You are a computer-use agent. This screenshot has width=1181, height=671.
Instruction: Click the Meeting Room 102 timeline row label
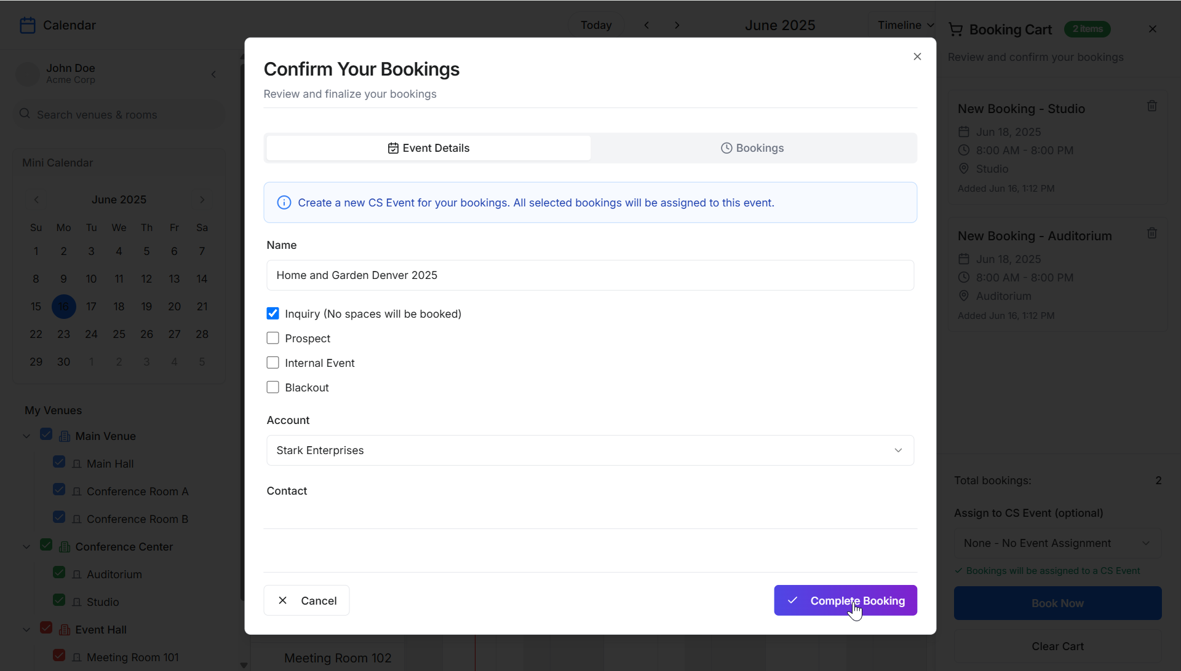(338, 658)
